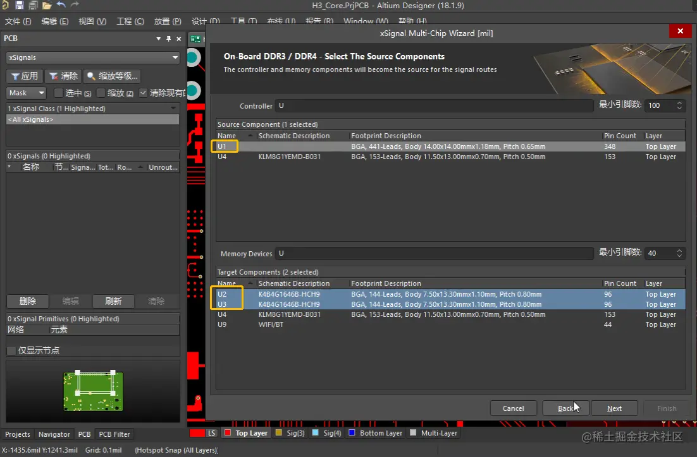Click the Multi-Layer gray color swatch
Image resolution: width=697 pixels, height=457 pixels.
point(413,432)
